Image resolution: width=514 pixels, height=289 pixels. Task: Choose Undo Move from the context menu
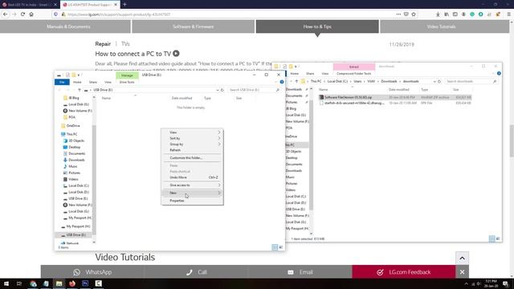tap(193, 177)
